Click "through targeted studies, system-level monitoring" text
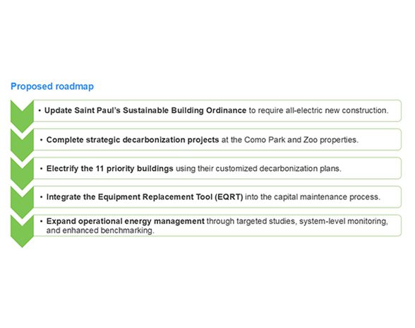This screenshot has width=415, height=328. coord(298,221)
